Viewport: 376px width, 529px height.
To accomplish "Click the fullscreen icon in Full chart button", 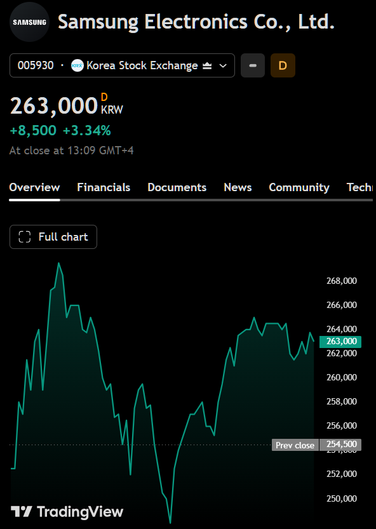I will [25, 237].
